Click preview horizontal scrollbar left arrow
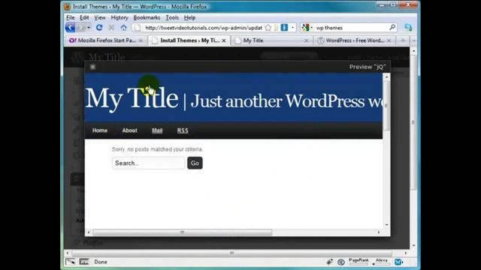481x270 pixels. 89,232
